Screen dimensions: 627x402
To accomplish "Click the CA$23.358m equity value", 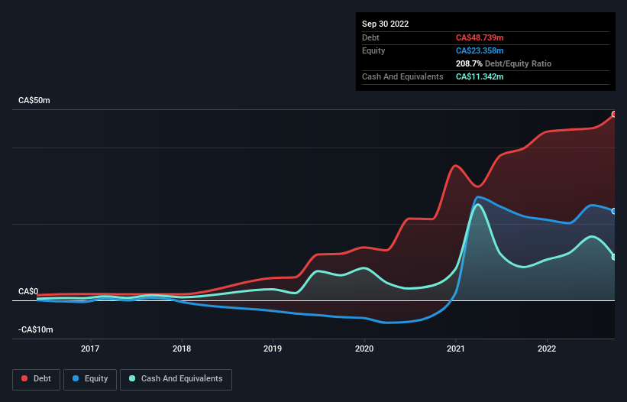I will 480,50.
